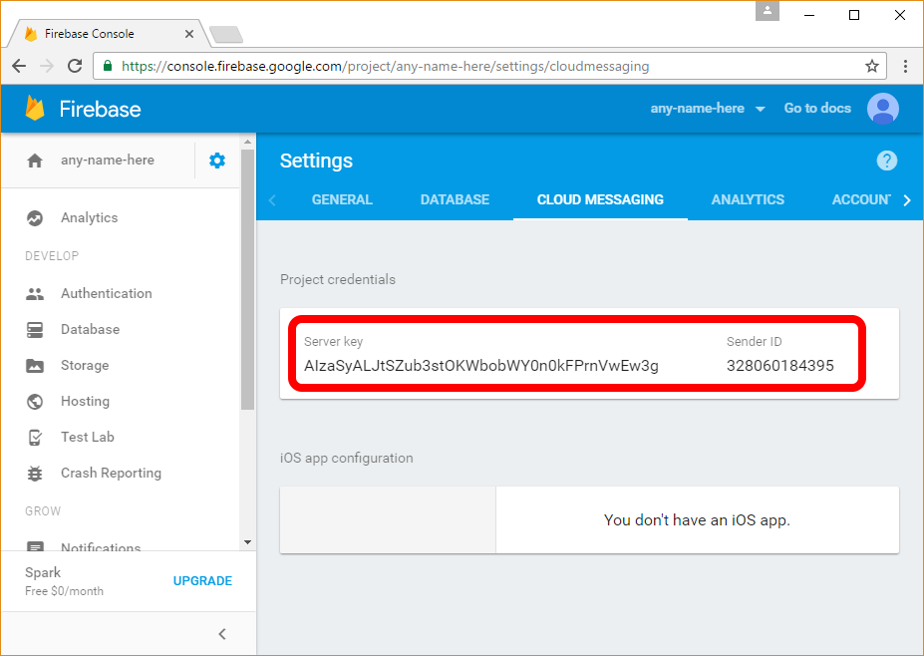Click the green secure padlock icon
The width and height of the screenshot is (924, 656).
click(108, 66)
